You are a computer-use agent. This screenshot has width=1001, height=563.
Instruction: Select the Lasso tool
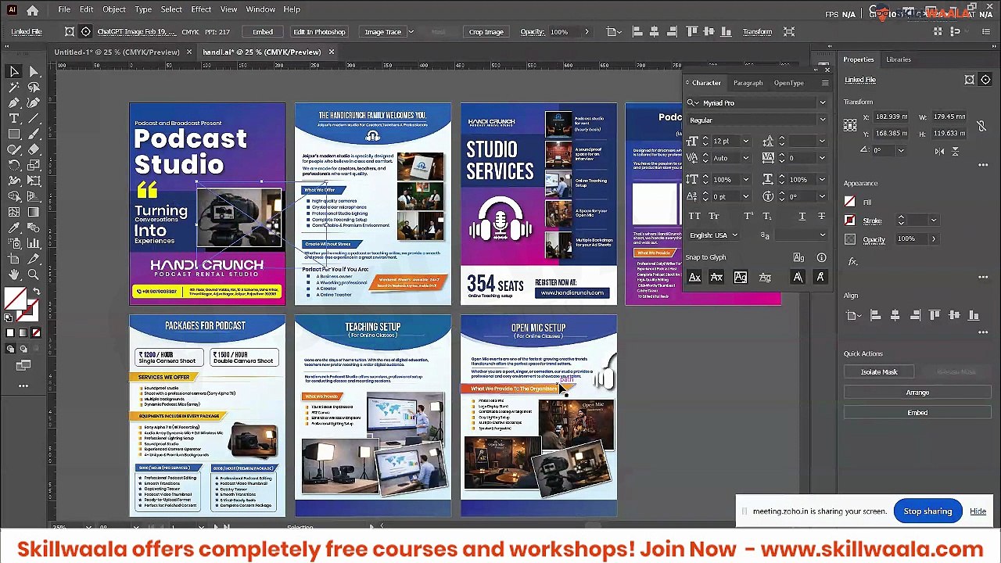tap(34, 87)
